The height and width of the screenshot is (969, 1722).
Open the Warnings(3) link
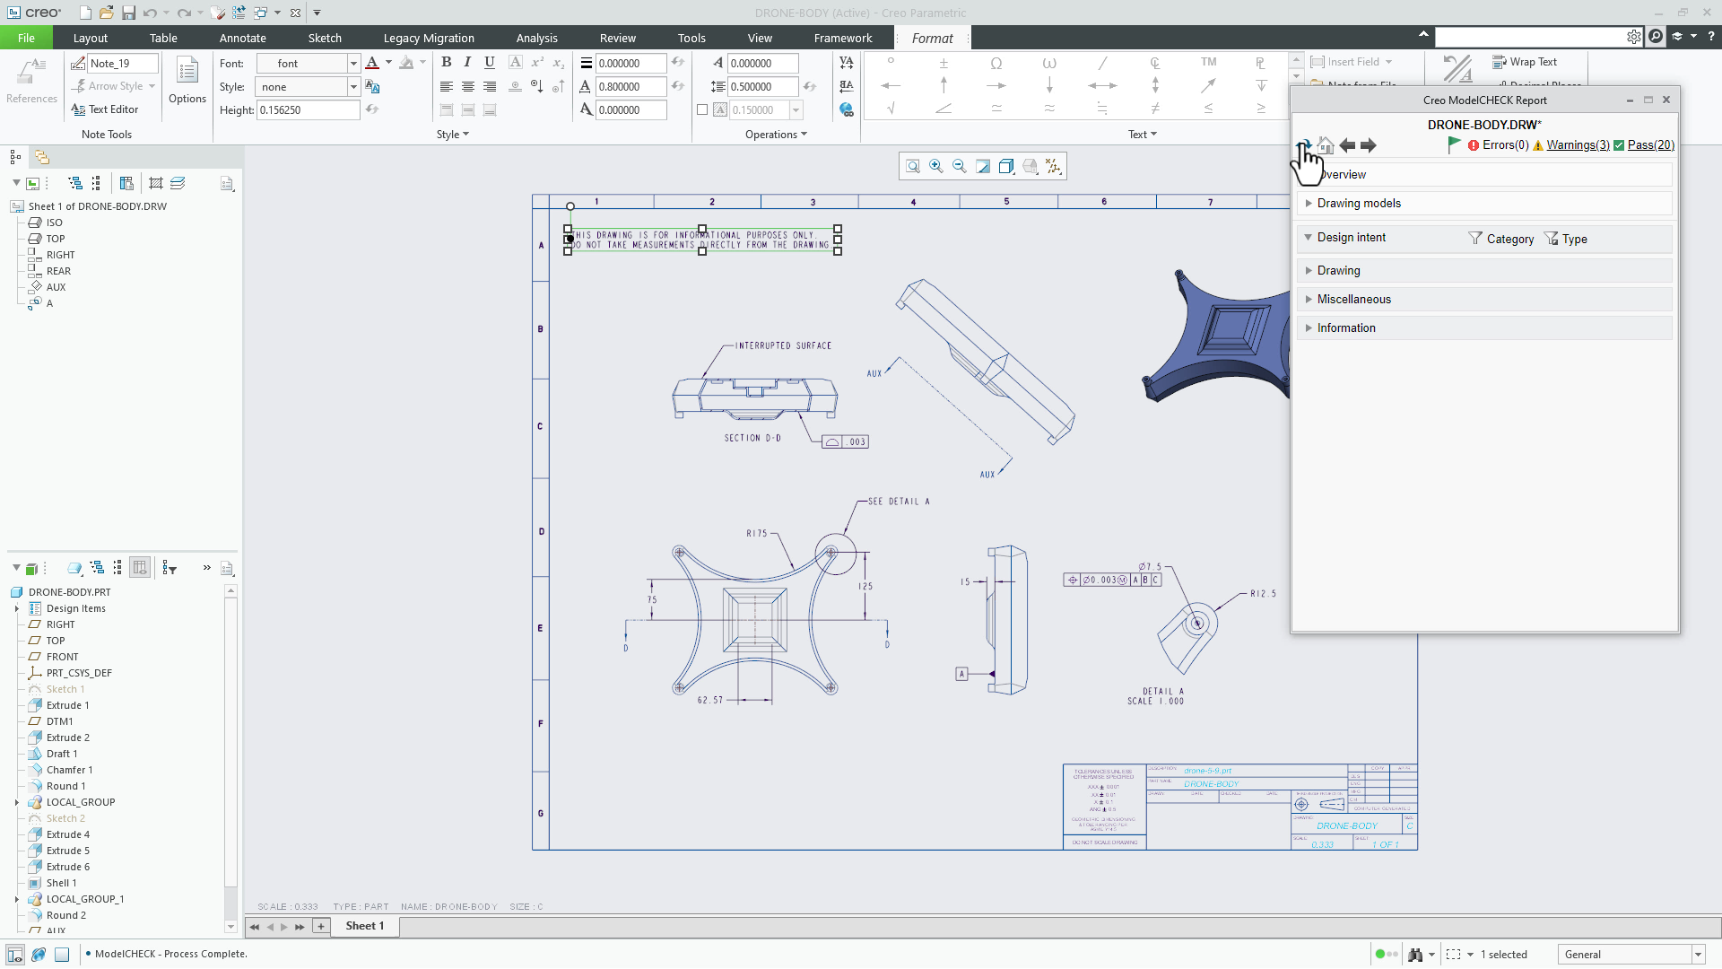coord(1578,144)
